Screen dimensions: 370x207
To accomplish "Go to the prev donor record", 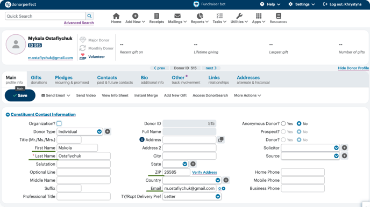I will [x=159, y=68].
